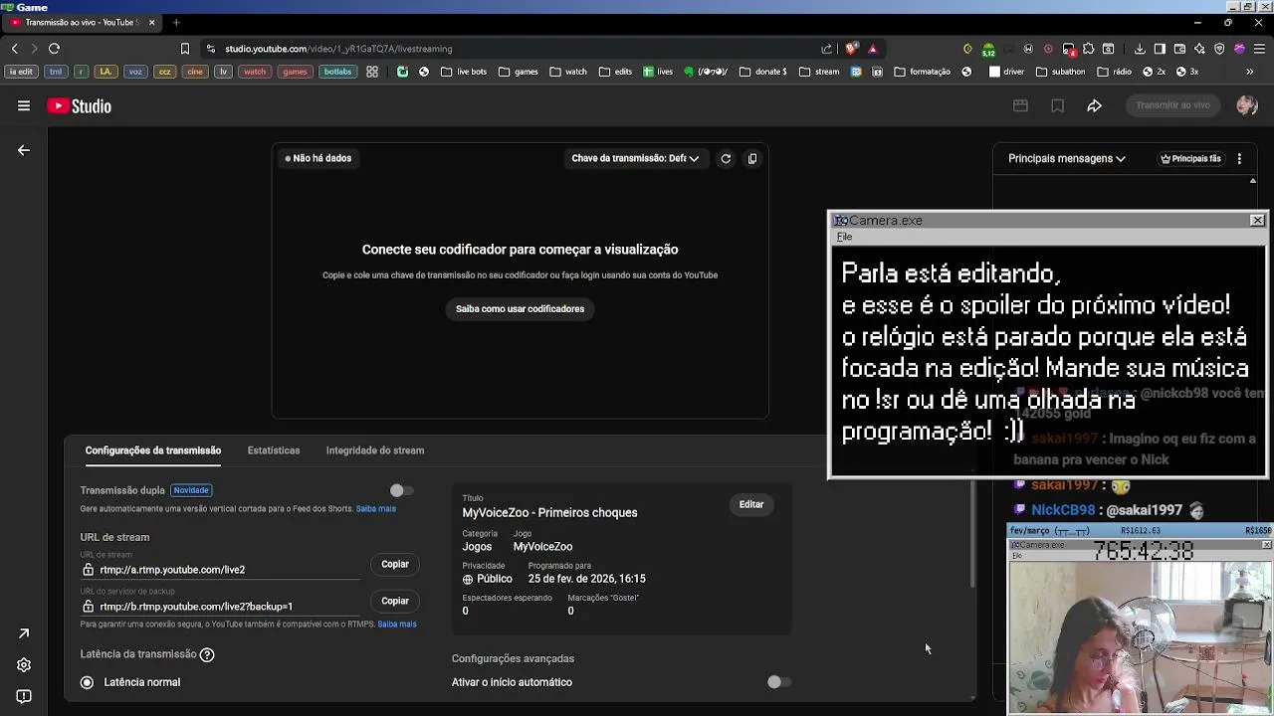The image size is (1274, 716).
Task: Click the YouTube Studio logo
Action: click(x=80, y=106)
